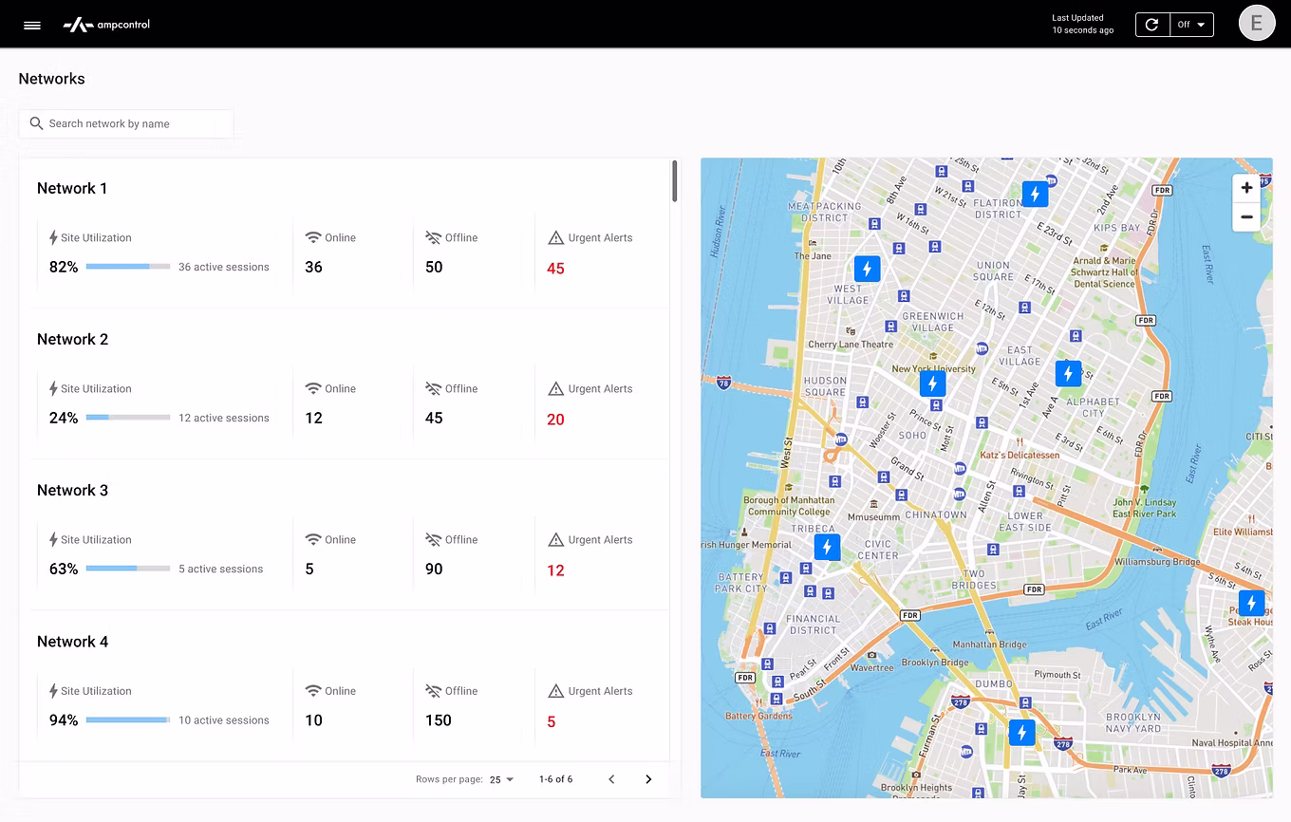The image size is (1291, 822).
Task: Click "12 active sessions" in Network 2
Action: [224, 418]
